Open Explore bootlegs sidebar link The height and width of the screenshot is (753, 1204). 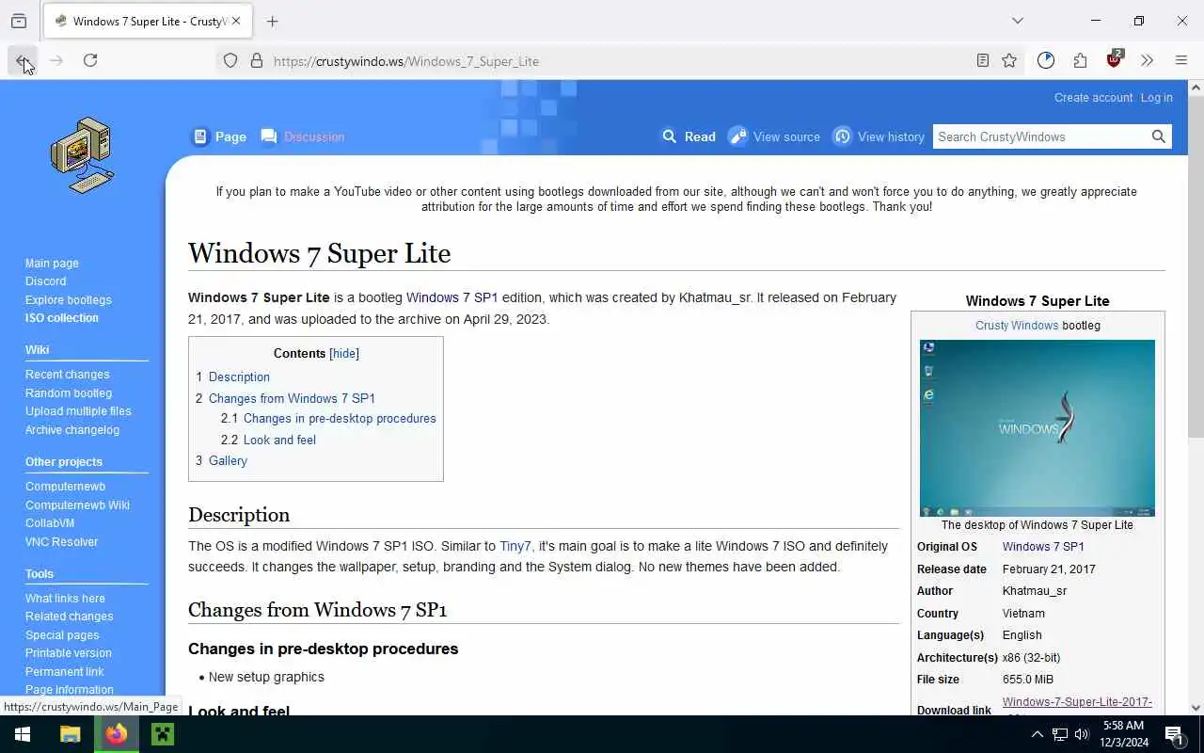tap(68, 300)
